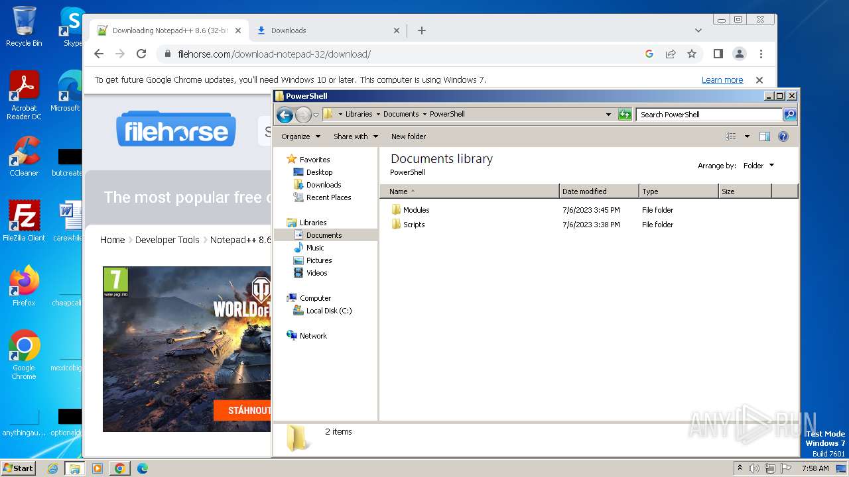Open Chrome's tab search chevron
The width and height of the screenshot is (849, 477).
(x=698, y=30)
